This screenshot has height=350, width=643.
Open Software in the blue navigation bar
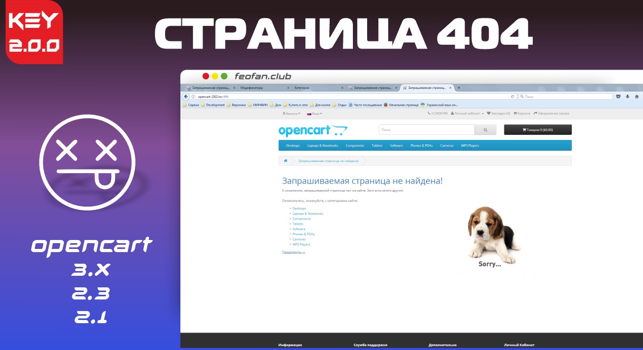click(x=396, y=145)
